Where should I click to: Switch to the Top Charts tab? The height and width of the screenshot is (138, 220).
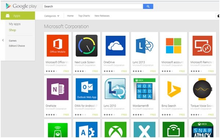(84, 16)
